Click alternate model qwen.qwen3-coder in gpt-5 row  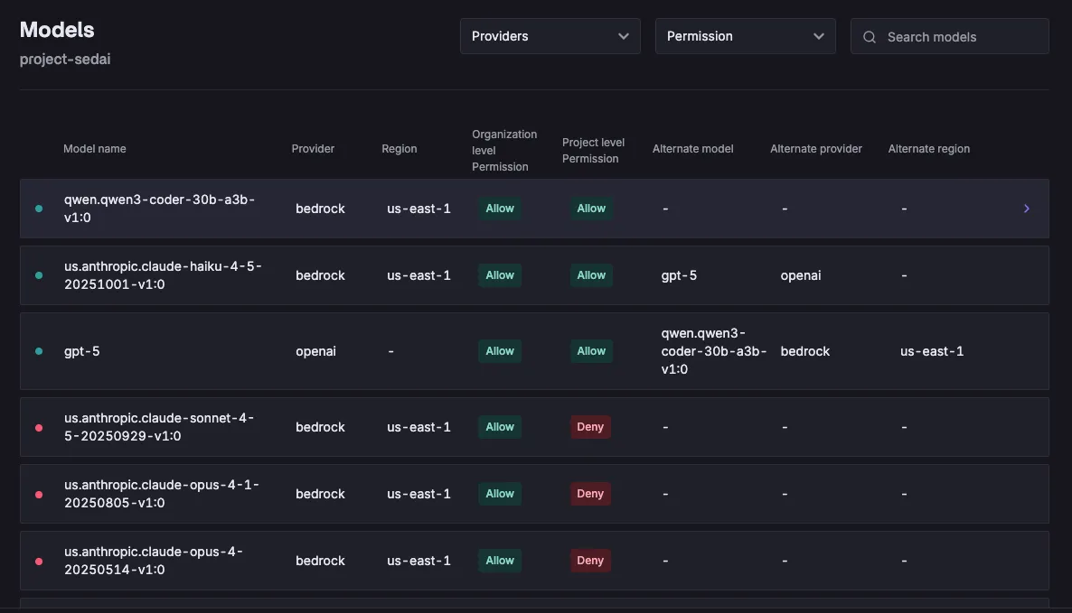pos(714,351)
